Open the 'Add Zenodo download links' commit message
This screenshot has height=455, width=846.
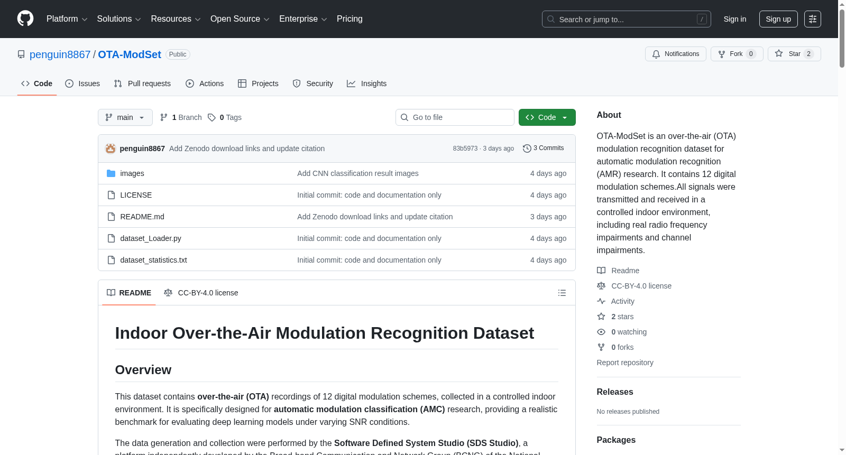(x=247, y=148)
